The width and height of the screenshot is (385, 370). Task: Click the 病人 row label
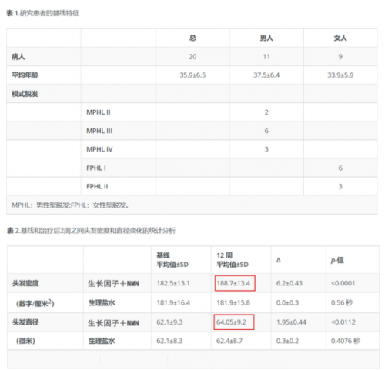(x=18, y=57)
